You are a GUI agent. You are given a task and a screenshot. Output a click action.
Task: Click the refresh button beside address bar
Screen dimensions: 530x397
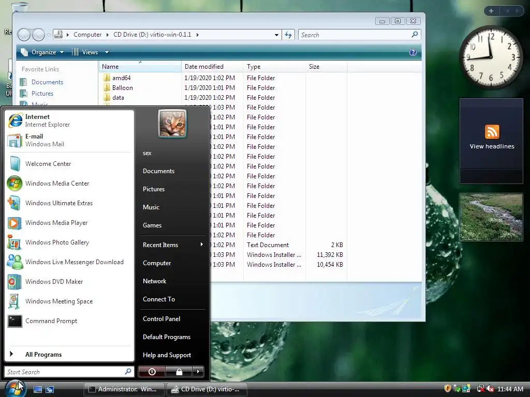(x=288, y=35)
